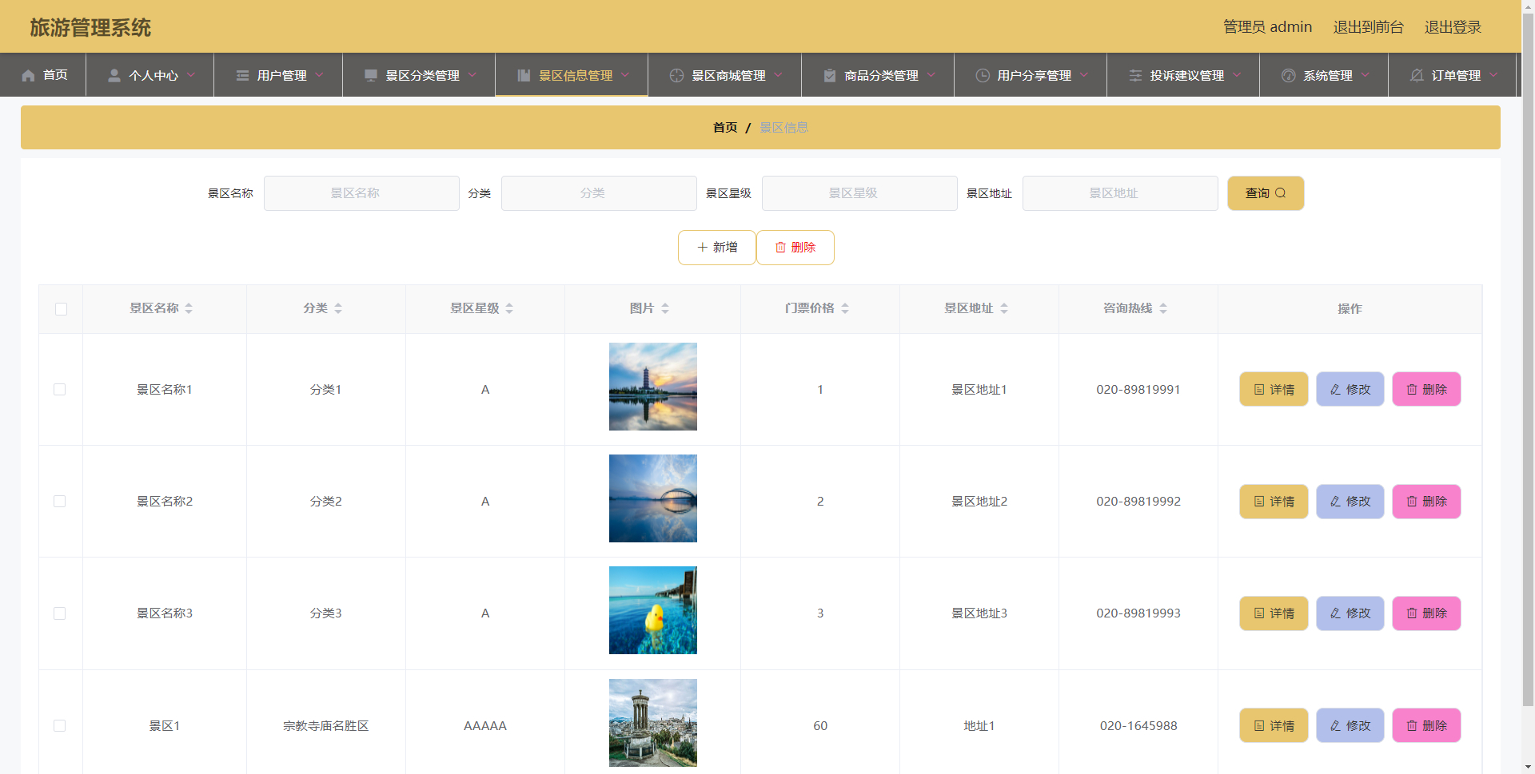Click the magnifier icon in 查询 button
This screenshot has width=1535, height=774.
click(1282, 193)
